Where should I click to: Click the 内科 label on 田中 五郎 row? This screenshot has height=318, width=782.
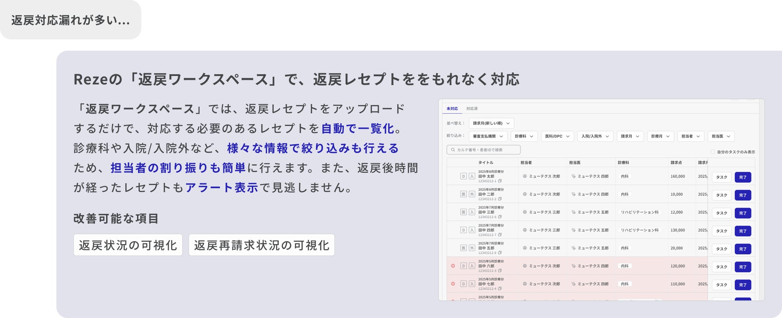tap(625, 248)
